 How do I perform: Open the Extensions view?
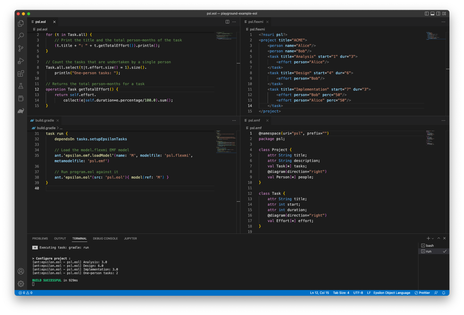tap(21, 73)
